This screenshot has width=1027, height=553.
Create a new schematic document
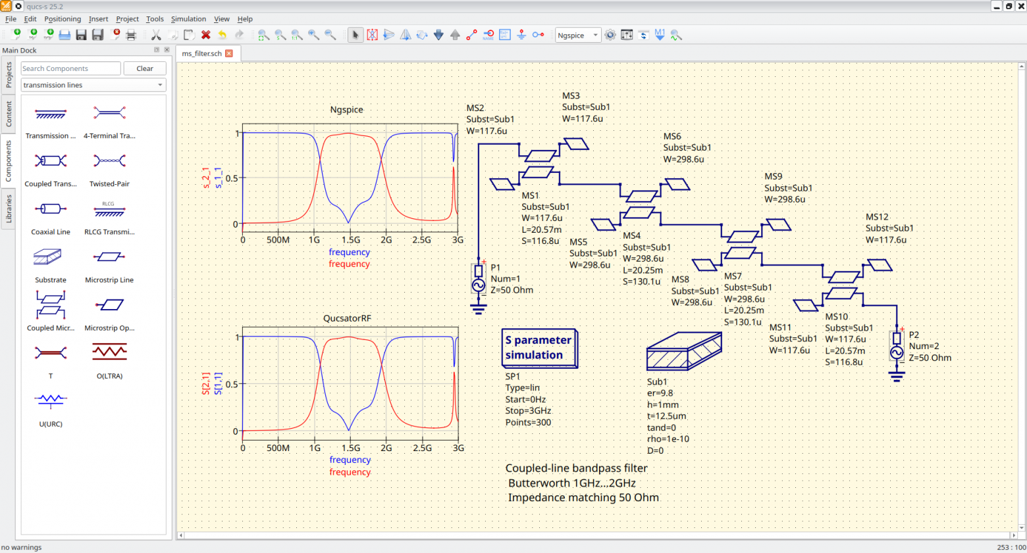point(16,35)
